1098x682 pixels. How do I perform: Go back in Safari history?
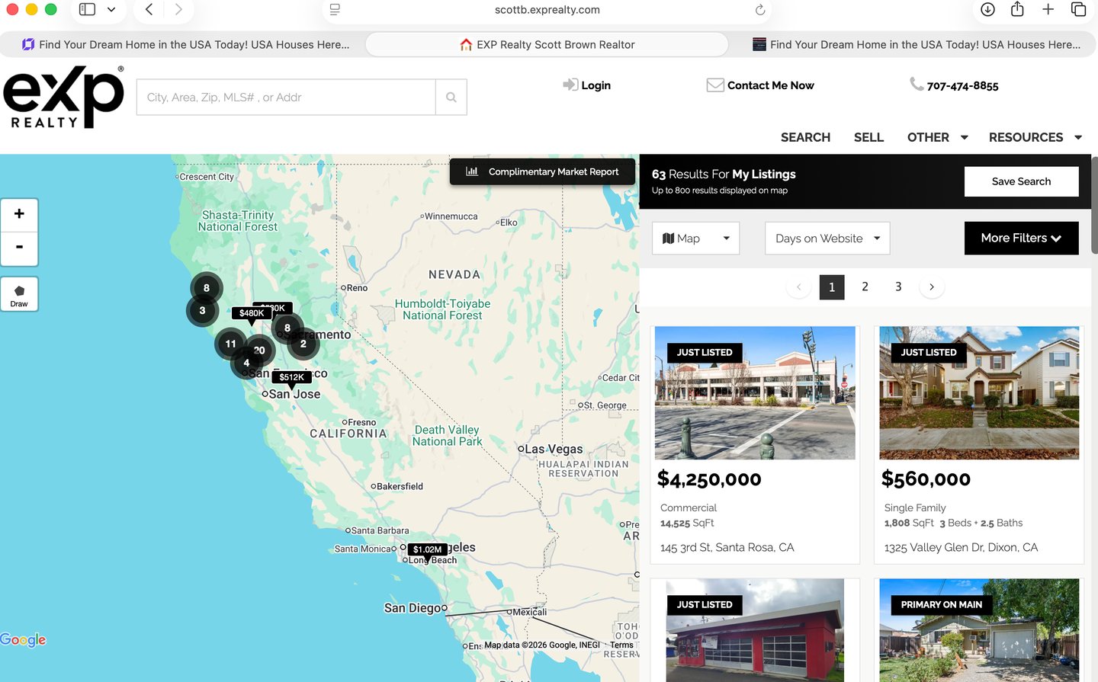[149, 10]
